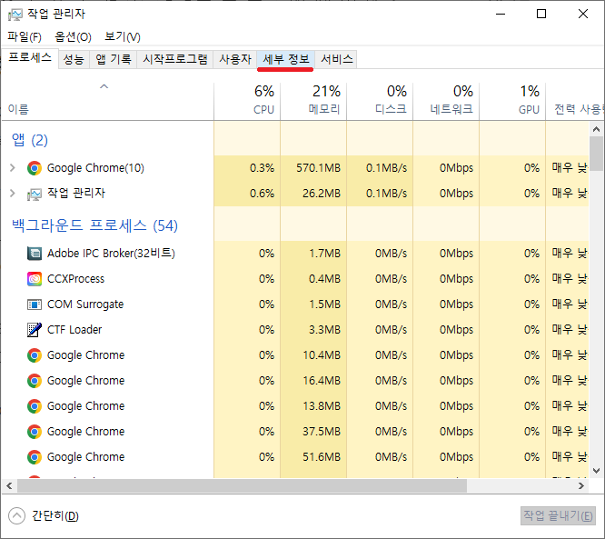The width and height of the screenshot is (605, 539).
Task: Click the 0.3% CPU value for Chrome
Action: tap(262, 168)
